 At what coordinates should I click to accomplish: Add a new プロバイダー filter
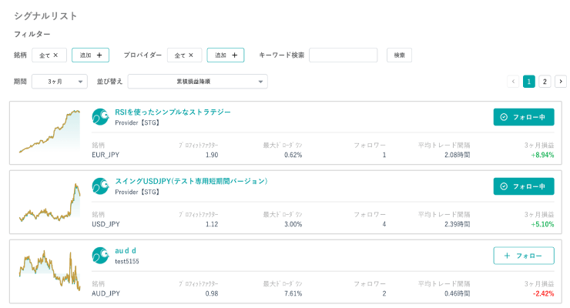coord(225,55)
